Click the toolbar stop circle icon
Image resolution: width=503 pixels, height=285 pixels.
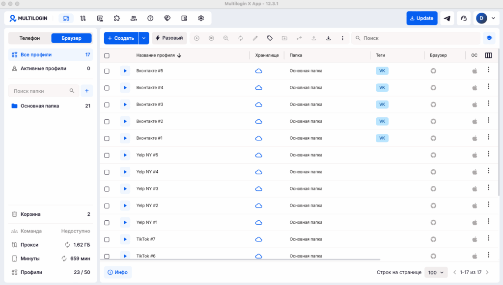pyautogui.click(x=211, y=38)
